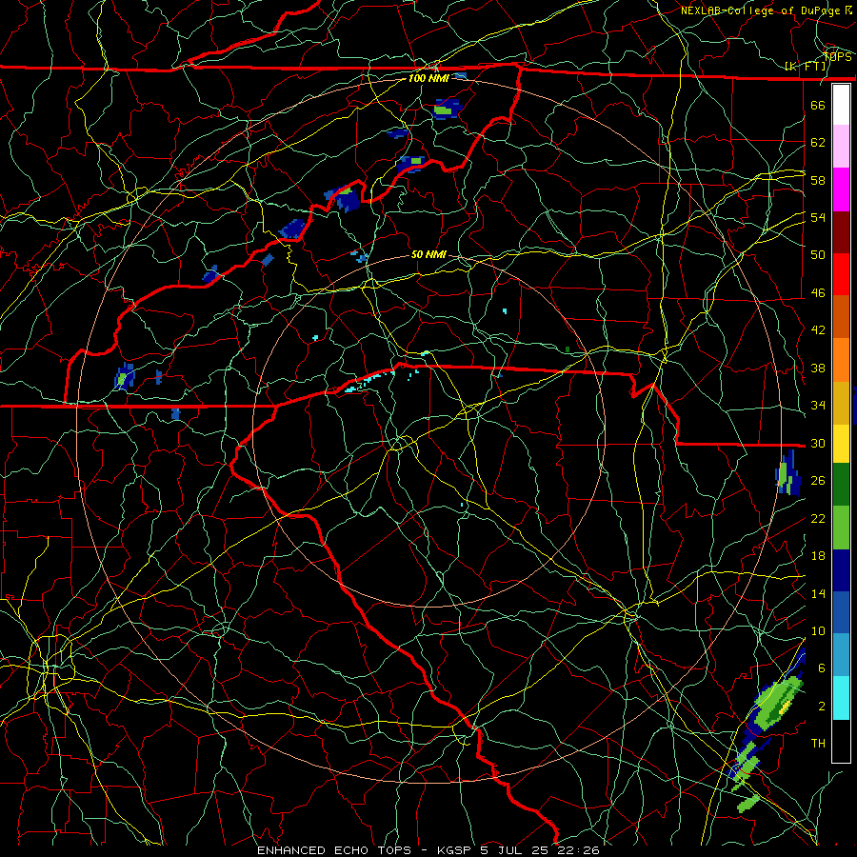857x857 pixels.
Task: Click the legend value '6'
Action: [822, 668]
